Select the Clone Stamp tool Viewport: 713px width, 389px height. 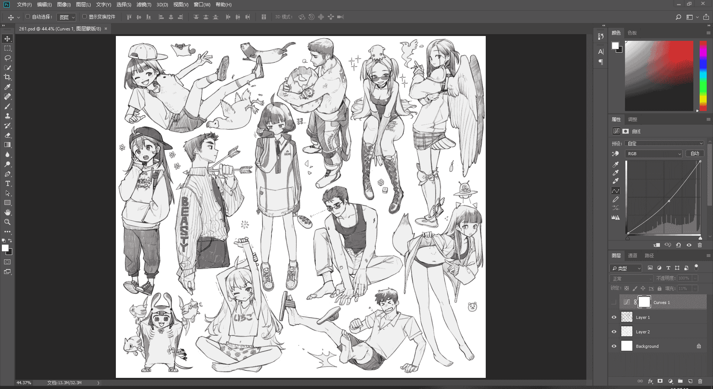(7, 116)
